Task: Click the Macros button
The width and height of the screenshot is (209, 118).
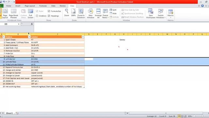Action: [170, 14]
